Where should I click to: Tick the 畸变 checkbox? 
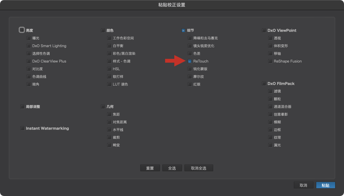click(109, 145)
